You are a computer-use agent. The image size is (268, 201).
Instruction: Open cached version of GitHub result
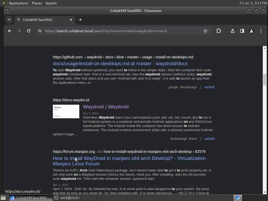click(209, 87)
